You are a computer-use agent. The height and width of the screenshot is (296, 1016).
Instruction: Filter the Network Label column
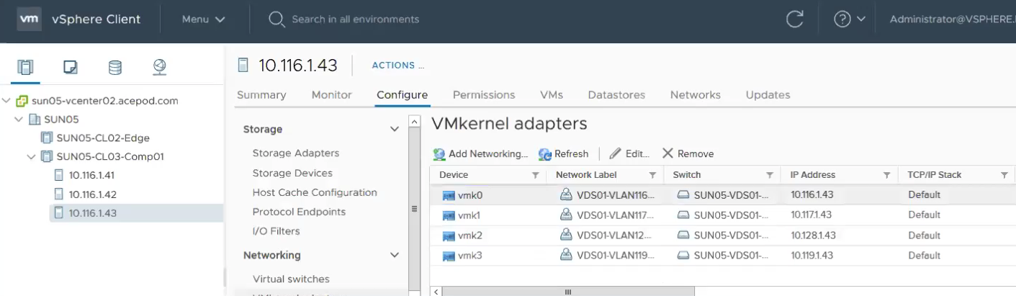click(652, 175)
